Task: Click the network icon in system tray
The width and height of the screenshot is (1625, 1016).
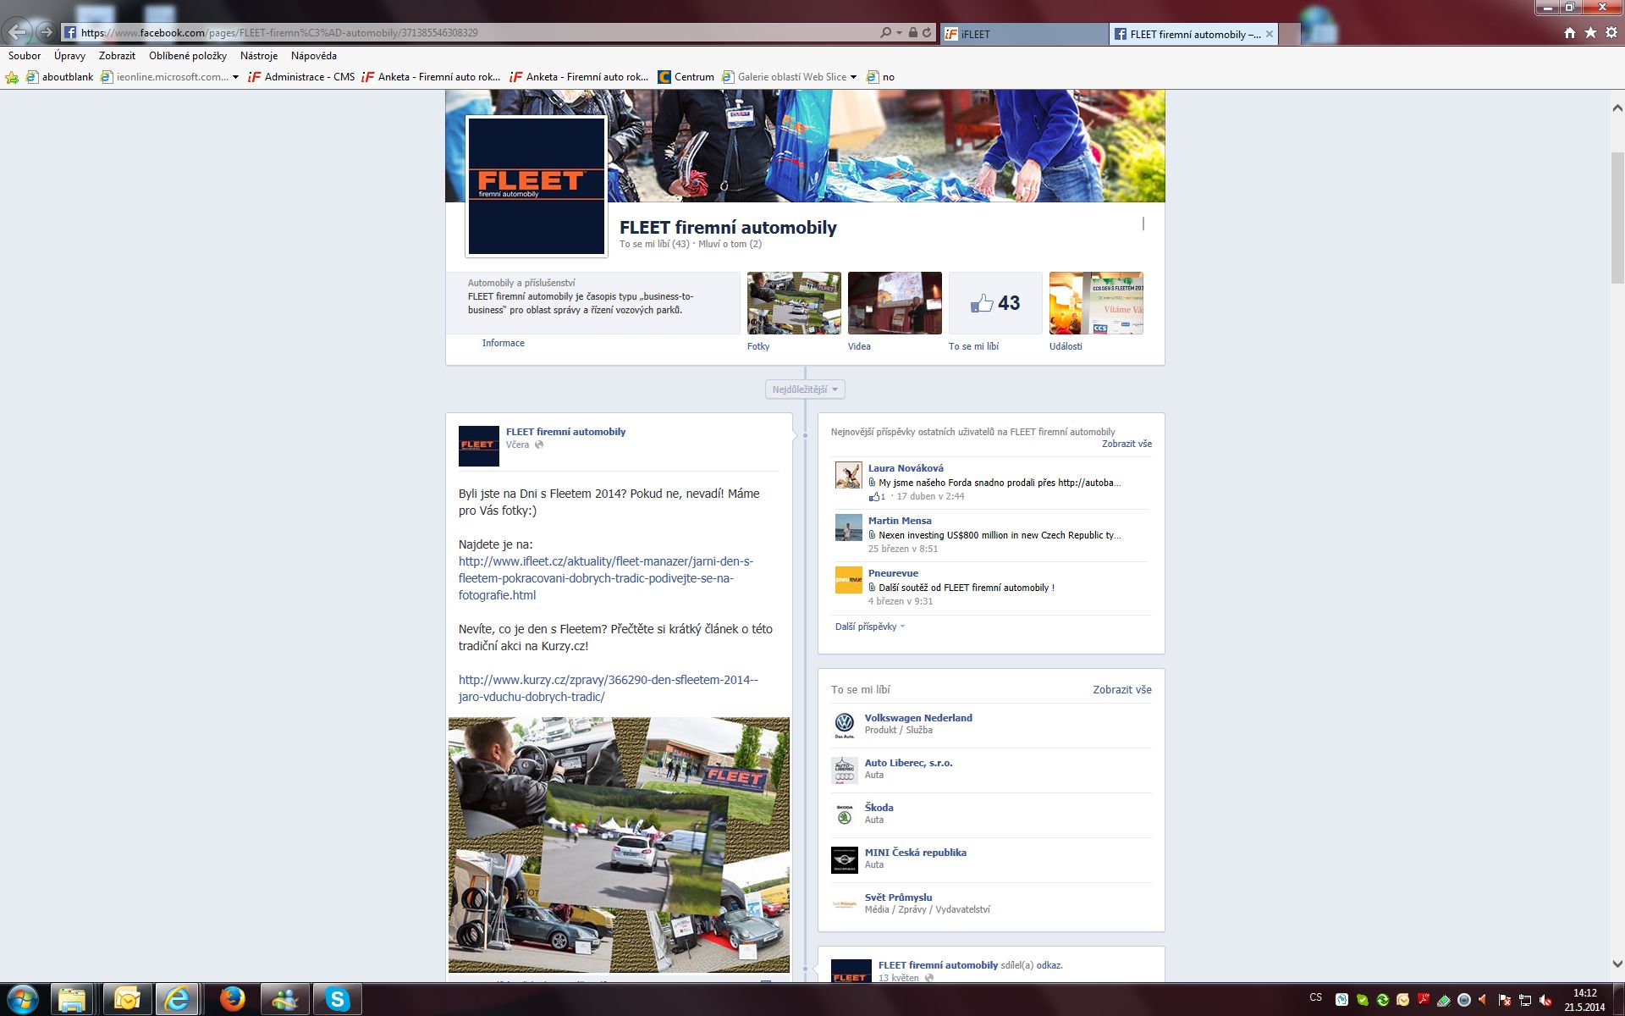Action: coord(1525,1000)
